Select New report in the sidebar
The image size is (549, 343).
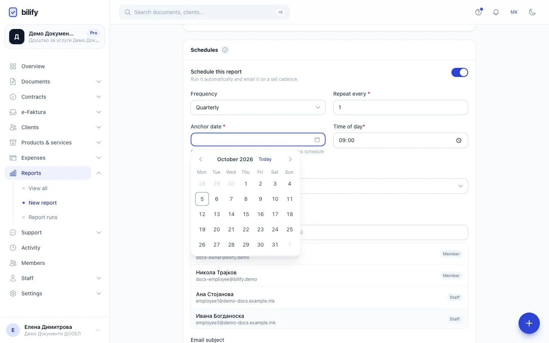pos(43,203)
